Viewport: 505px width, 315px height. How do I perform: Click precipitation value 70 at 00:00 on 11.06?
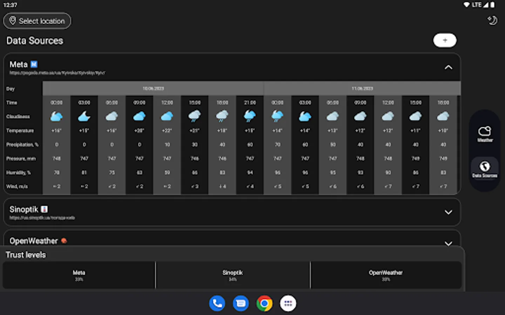click(x=277, y=145)
